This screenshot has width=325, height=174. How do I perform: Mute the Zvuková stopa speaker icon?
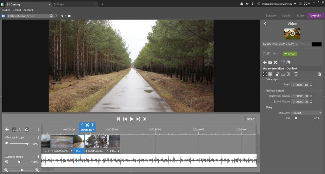coord(7,162)
